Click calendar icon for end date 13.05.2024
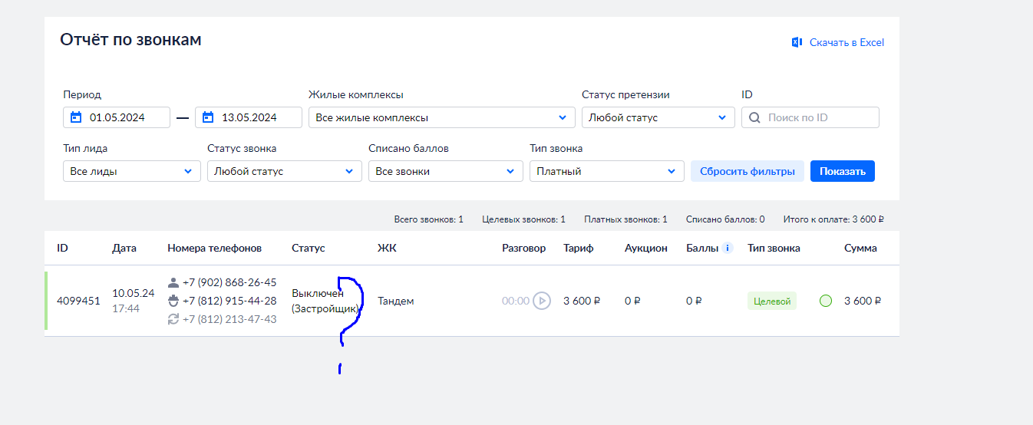 208,117
